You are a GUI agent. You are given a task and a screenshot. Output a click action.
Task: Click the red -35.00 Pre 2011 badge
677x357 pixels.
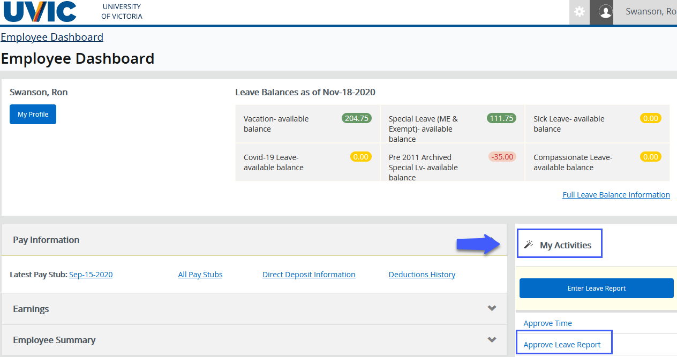pos(502,157)
